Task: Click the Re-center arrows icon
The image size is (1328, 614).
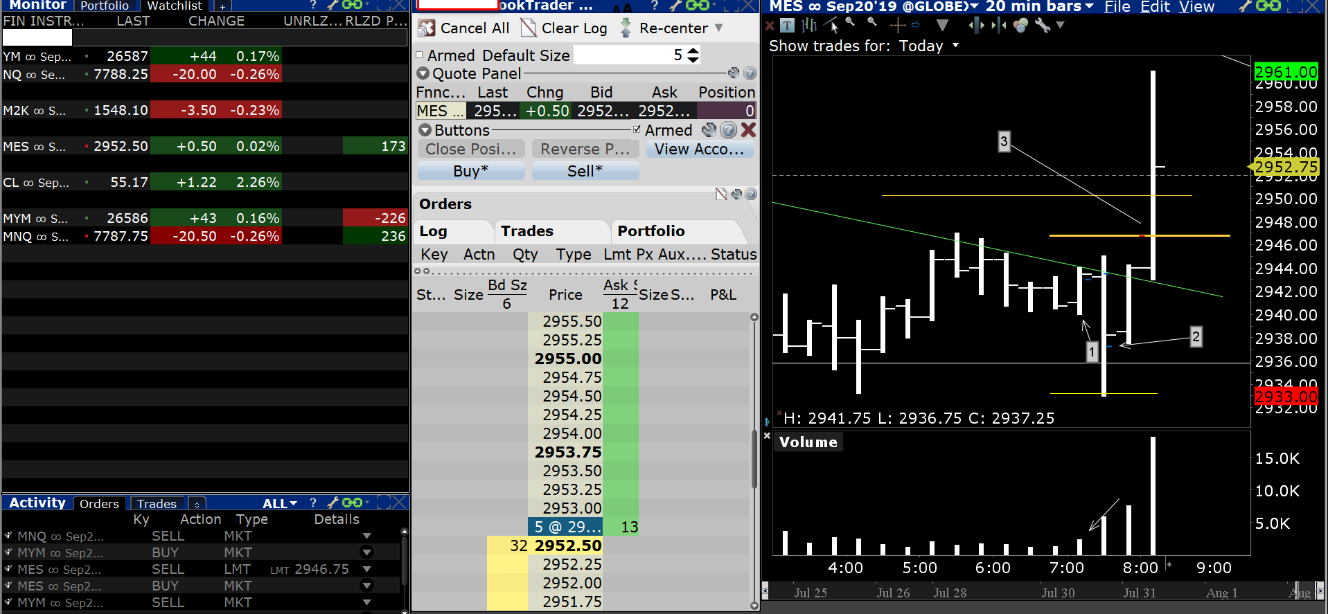Action: click(x=626, y=28)
